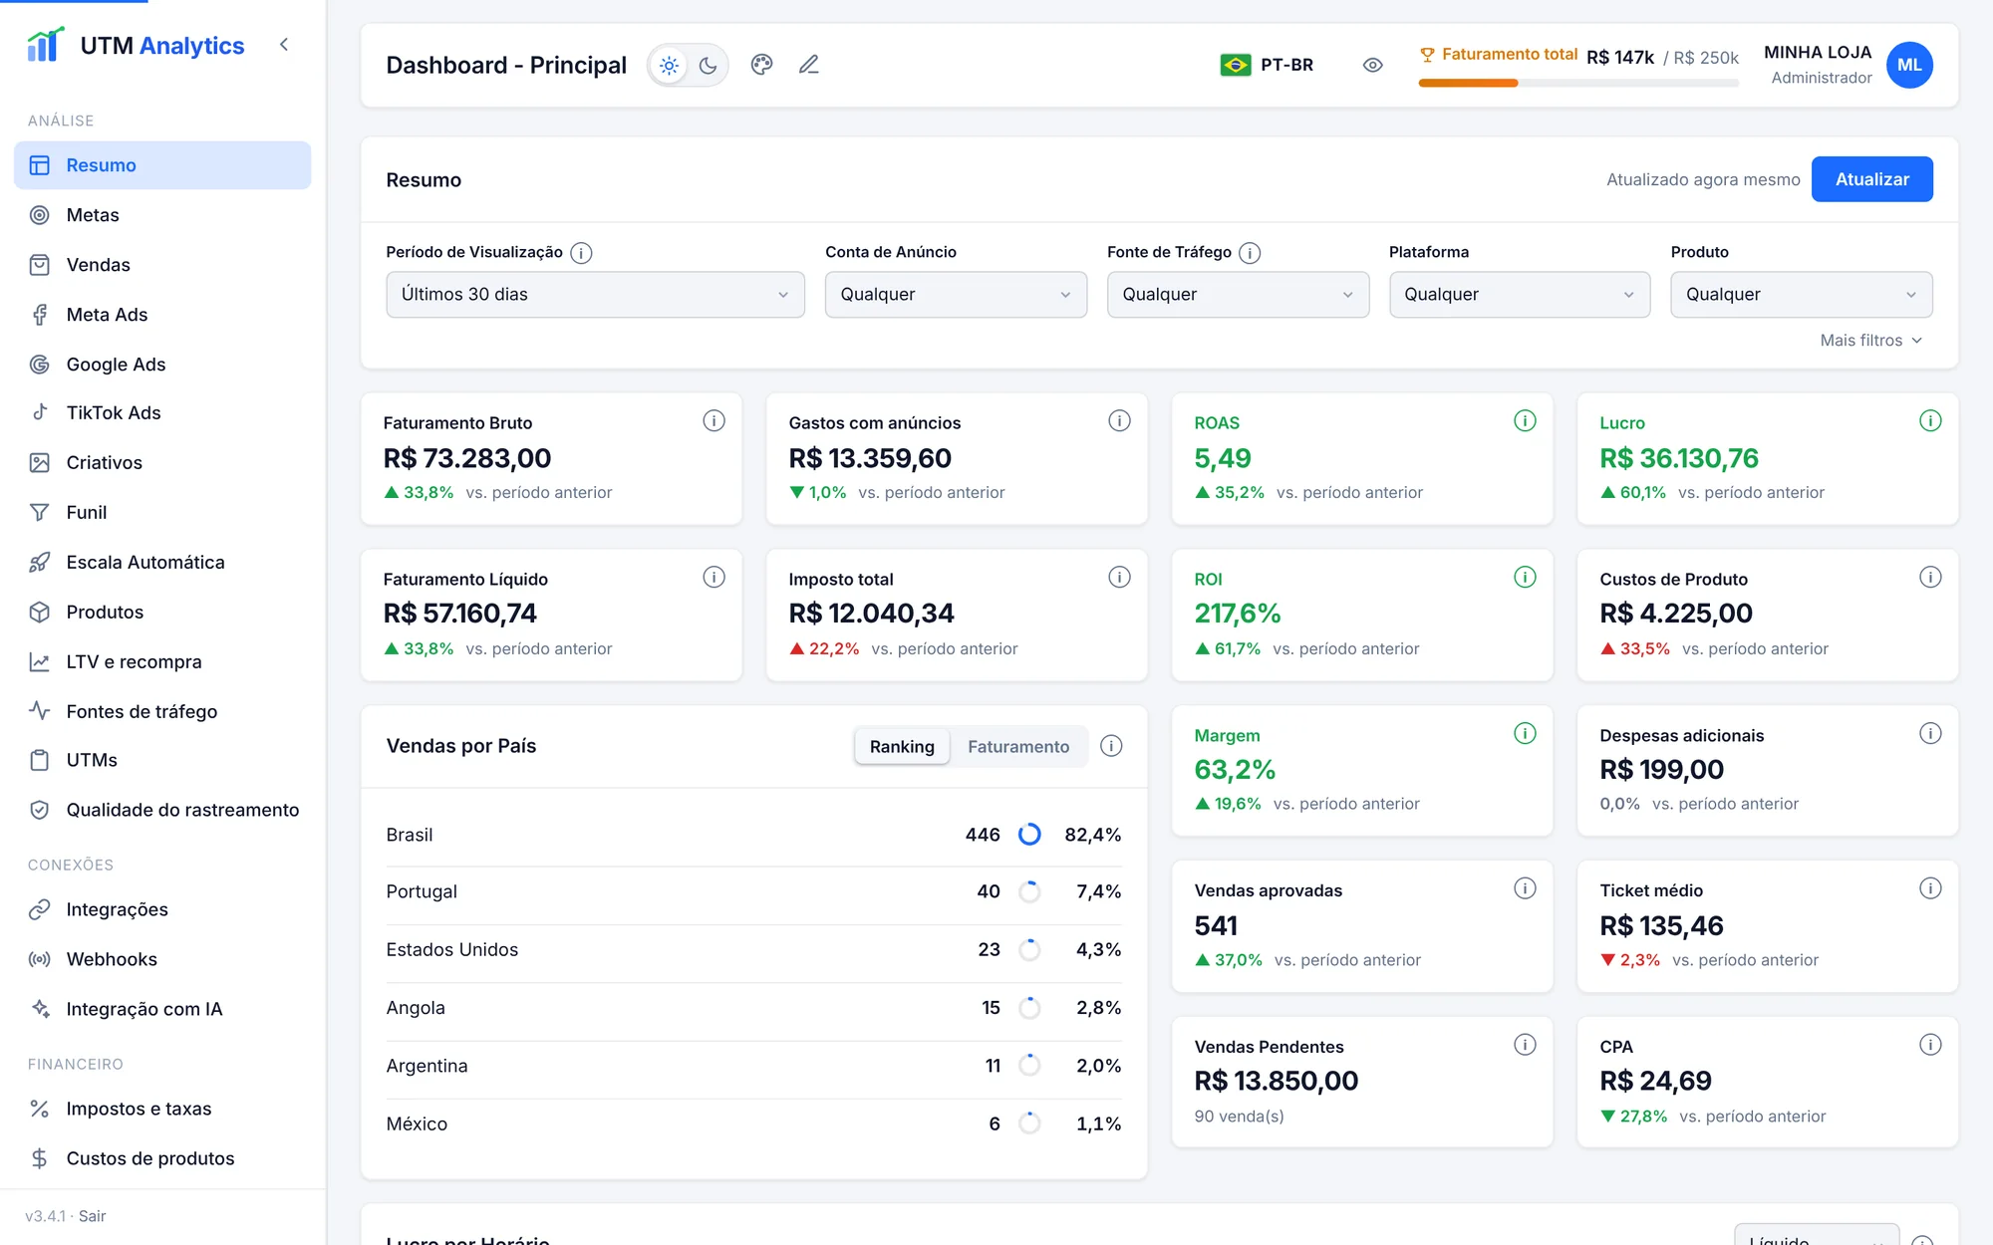Click info icon on Ticket médio card
Viewport: 1993px width, 1245px height.
pyautogui.click(x=1930, y=888)
